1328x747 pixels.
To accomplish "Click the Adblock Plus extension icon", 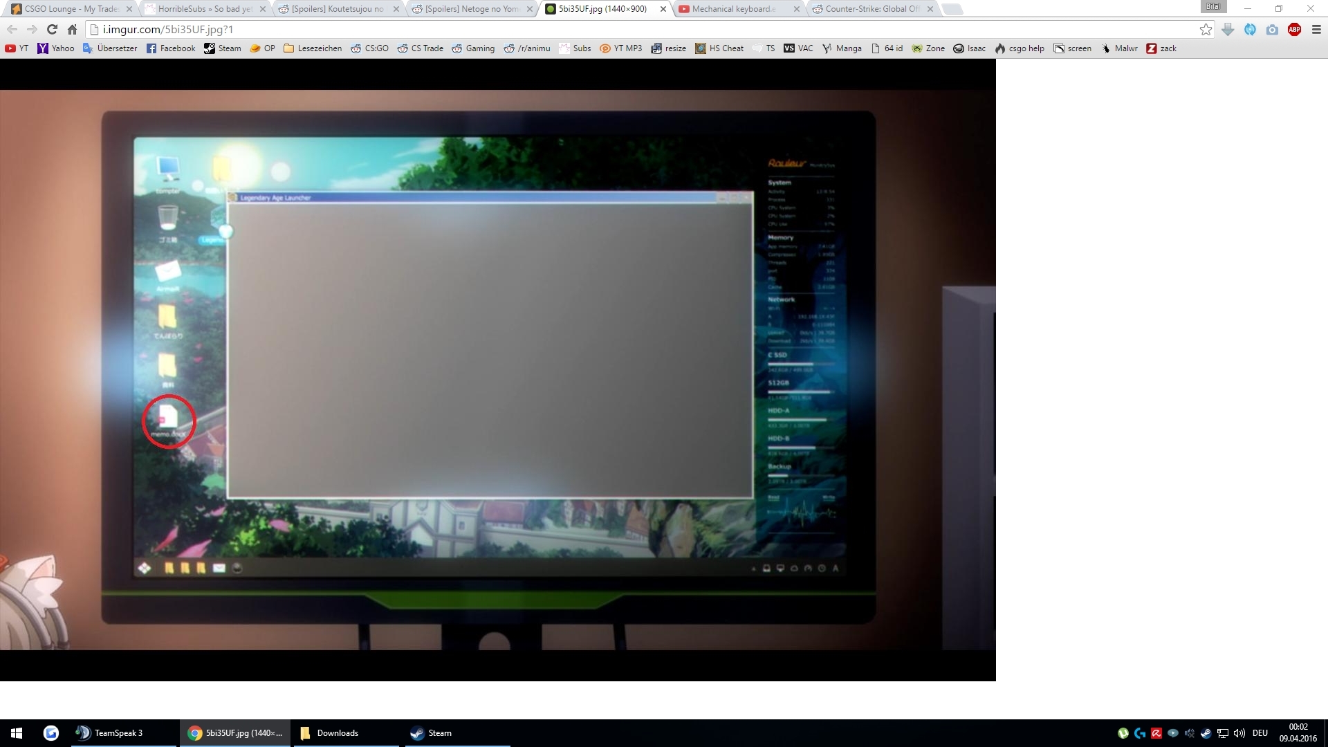I will 1294,29.
